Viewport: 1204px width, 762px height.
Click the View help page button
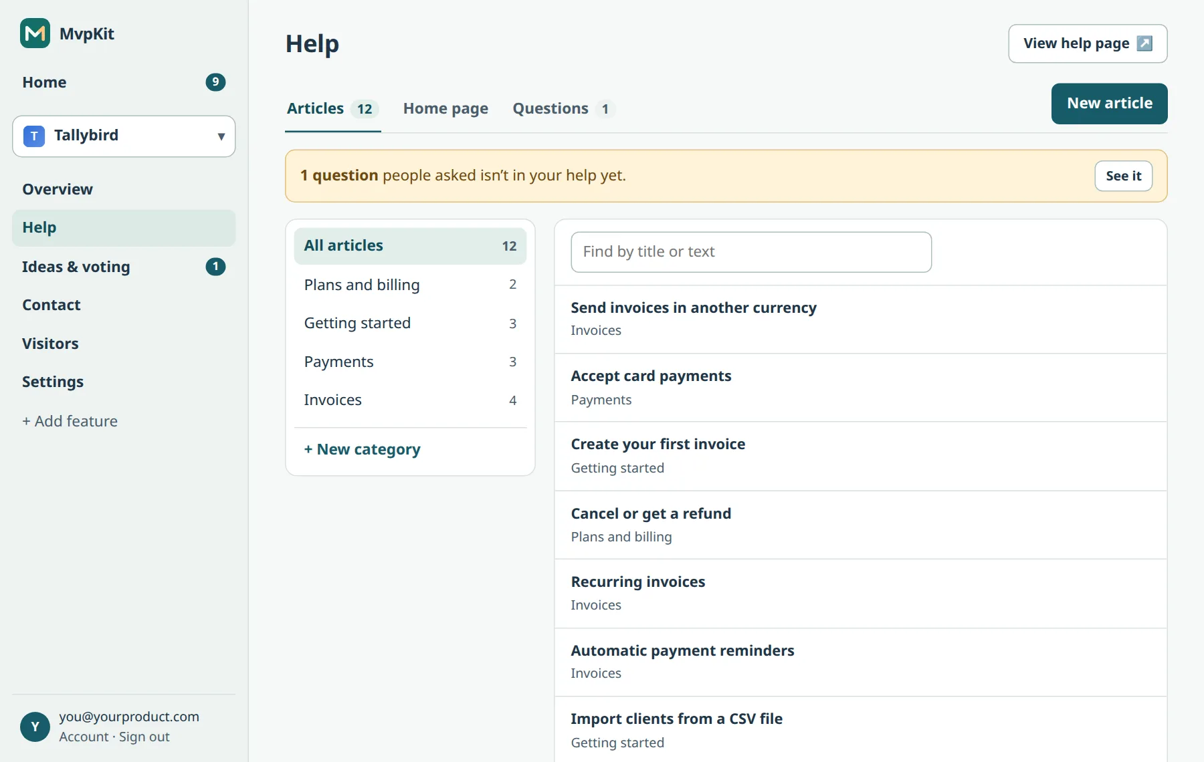(1088, 43)
